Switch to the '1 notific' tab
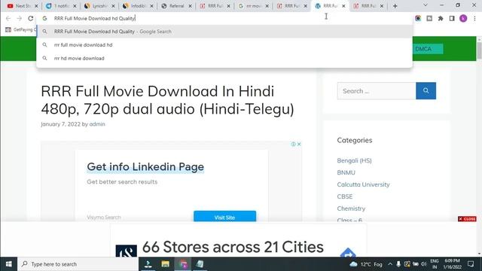The width and height of the screenshot is (482, 271). tap(61, 6)
